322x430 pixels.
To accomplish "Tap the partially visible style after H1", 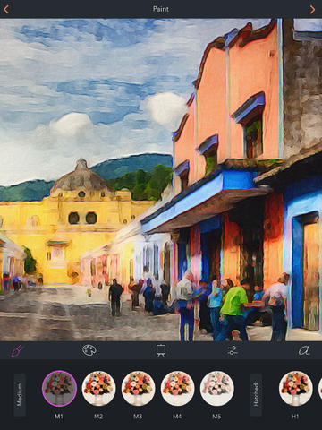I will click(320, 388).
